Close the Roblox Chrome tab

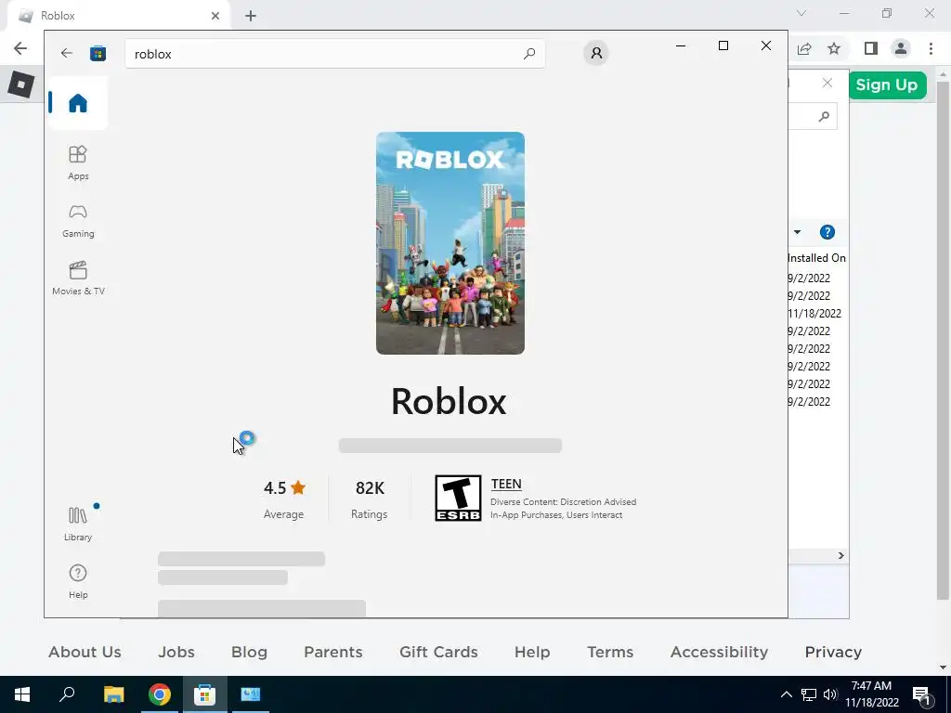pyautogui.click(x=215, y=16)
